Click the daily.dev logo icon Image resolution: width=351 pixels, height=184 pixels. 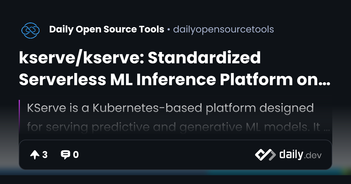(265, 155)
